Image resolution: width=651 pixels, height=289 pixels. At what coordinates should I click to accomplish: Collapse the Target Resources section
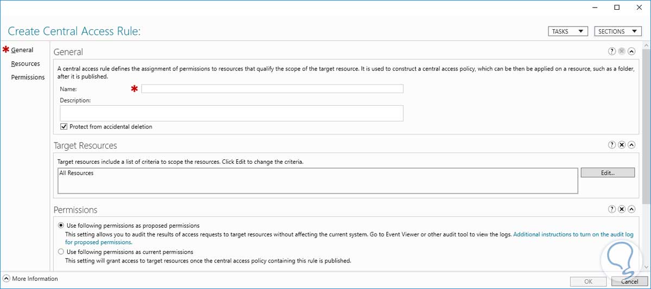631,145
